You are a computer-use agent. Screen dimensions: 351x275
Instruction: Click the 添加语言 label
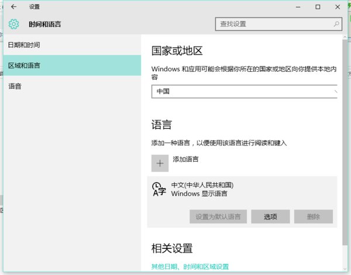185,159
